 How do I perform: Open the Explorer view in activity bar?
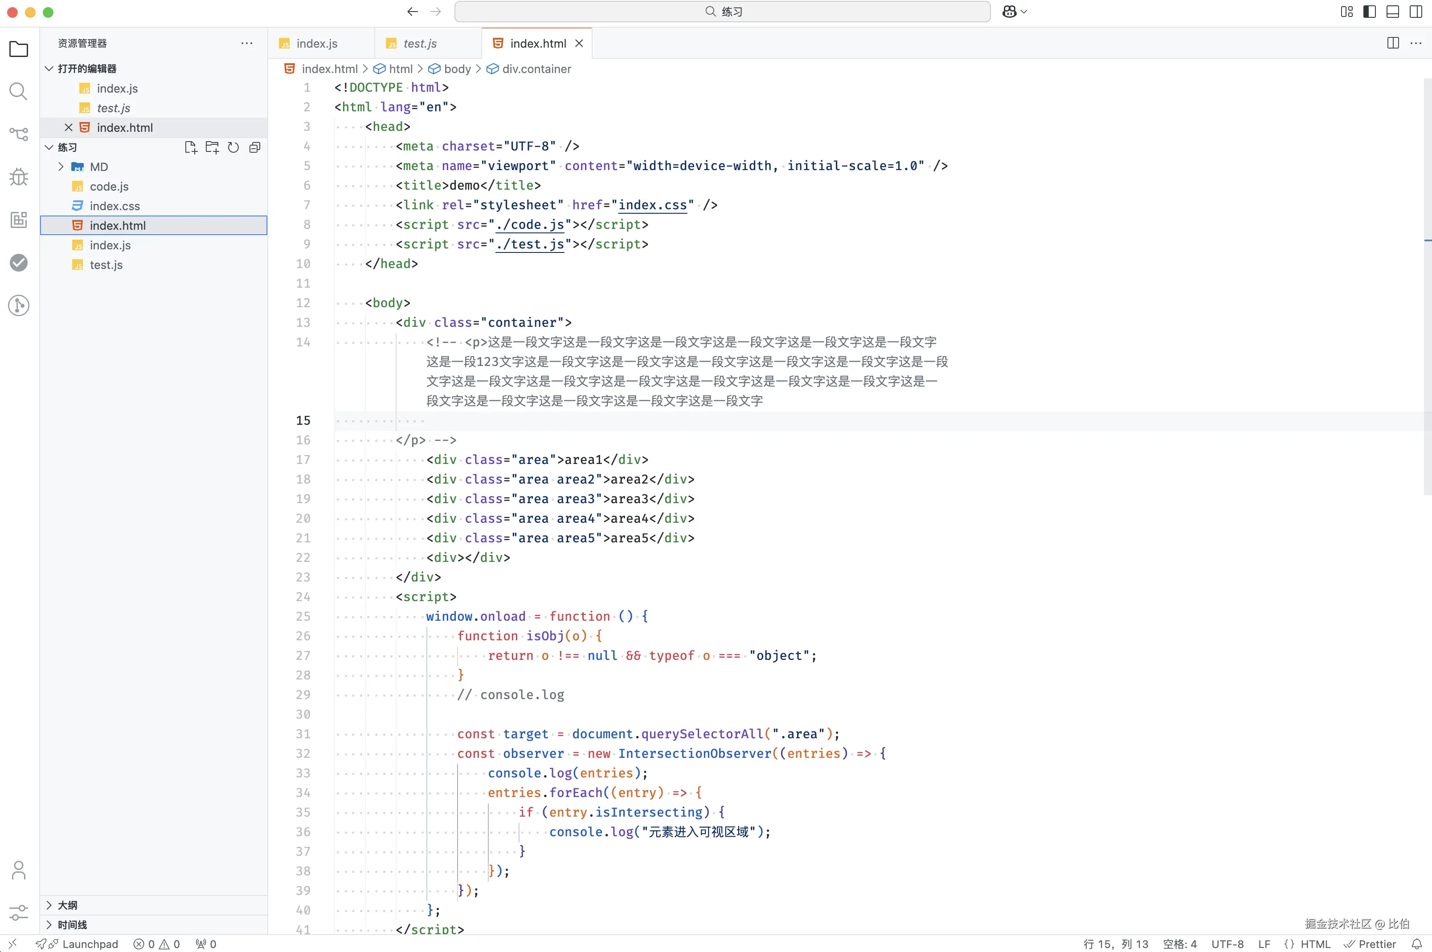tap(19, 49)
